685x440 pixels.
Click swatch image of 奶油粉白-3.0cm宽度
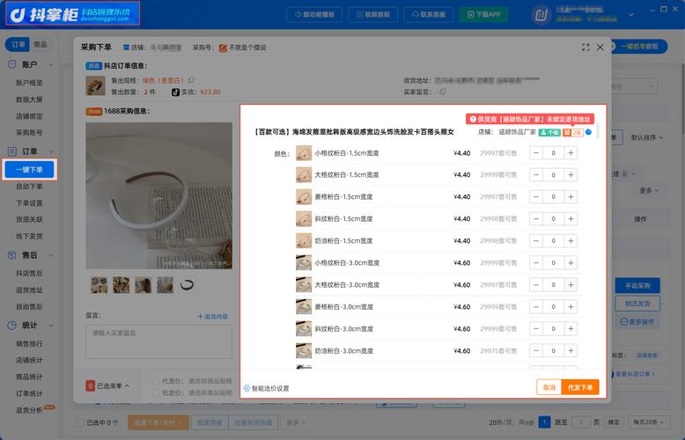304,350
